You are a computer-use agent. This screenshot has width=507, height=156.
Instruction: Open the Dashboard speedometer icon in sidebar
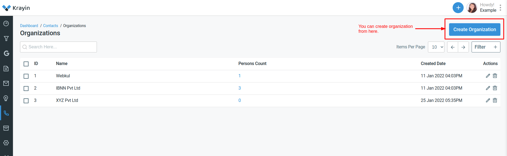(6, 23)
